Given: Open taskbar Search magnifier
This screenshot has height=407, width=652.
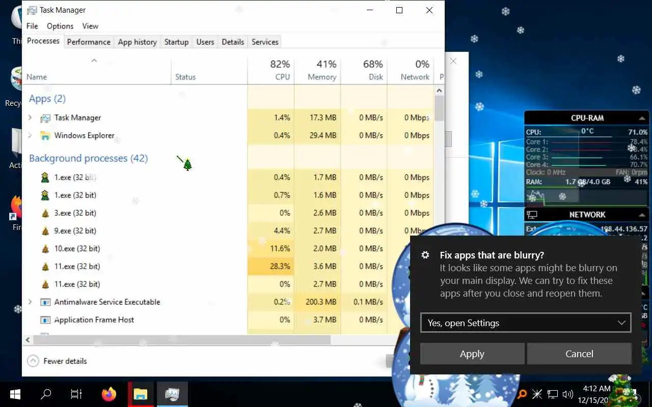Looking at the screenshot, I should [x=46, y=394].
